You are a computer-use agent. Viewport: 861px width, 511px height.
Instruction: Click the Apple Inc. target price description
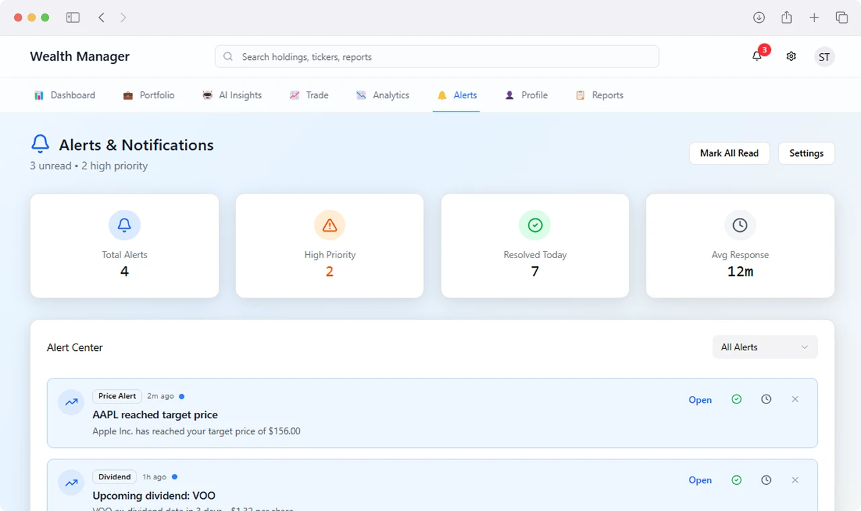coord(196,431)
